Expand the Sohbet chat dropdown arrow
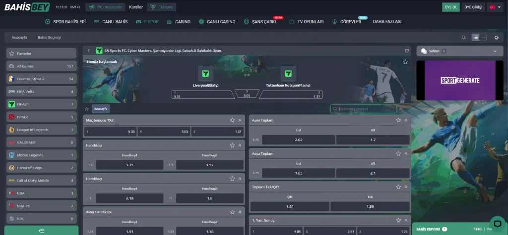Screen dimensions: 508x235 pyautogui.click(x=495, y=51)
